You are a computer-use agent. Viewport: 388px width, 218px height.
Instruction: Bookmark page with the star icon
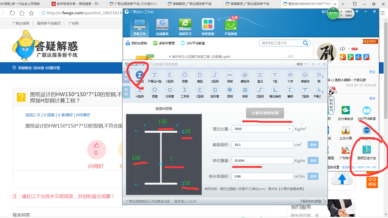tap(31, 13)
